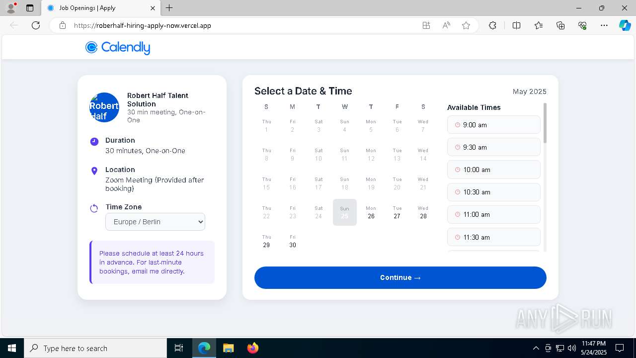Close the Job Openings | Apply tab
Screen dimensions: 636x358
pos(153,8)
